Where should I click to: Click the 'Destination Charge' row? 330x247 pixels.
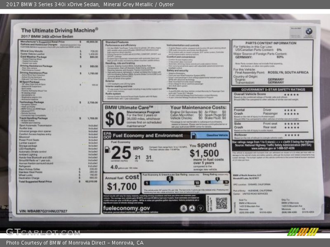tap(58, 178)
